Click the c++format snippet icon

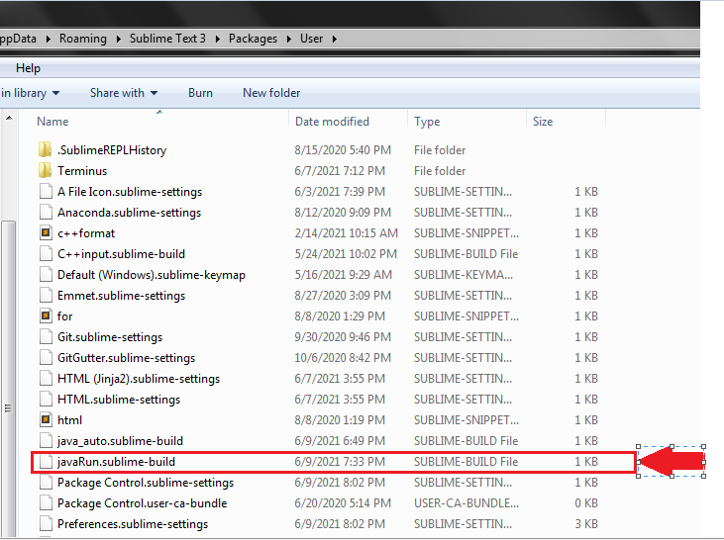pos(46,232)
